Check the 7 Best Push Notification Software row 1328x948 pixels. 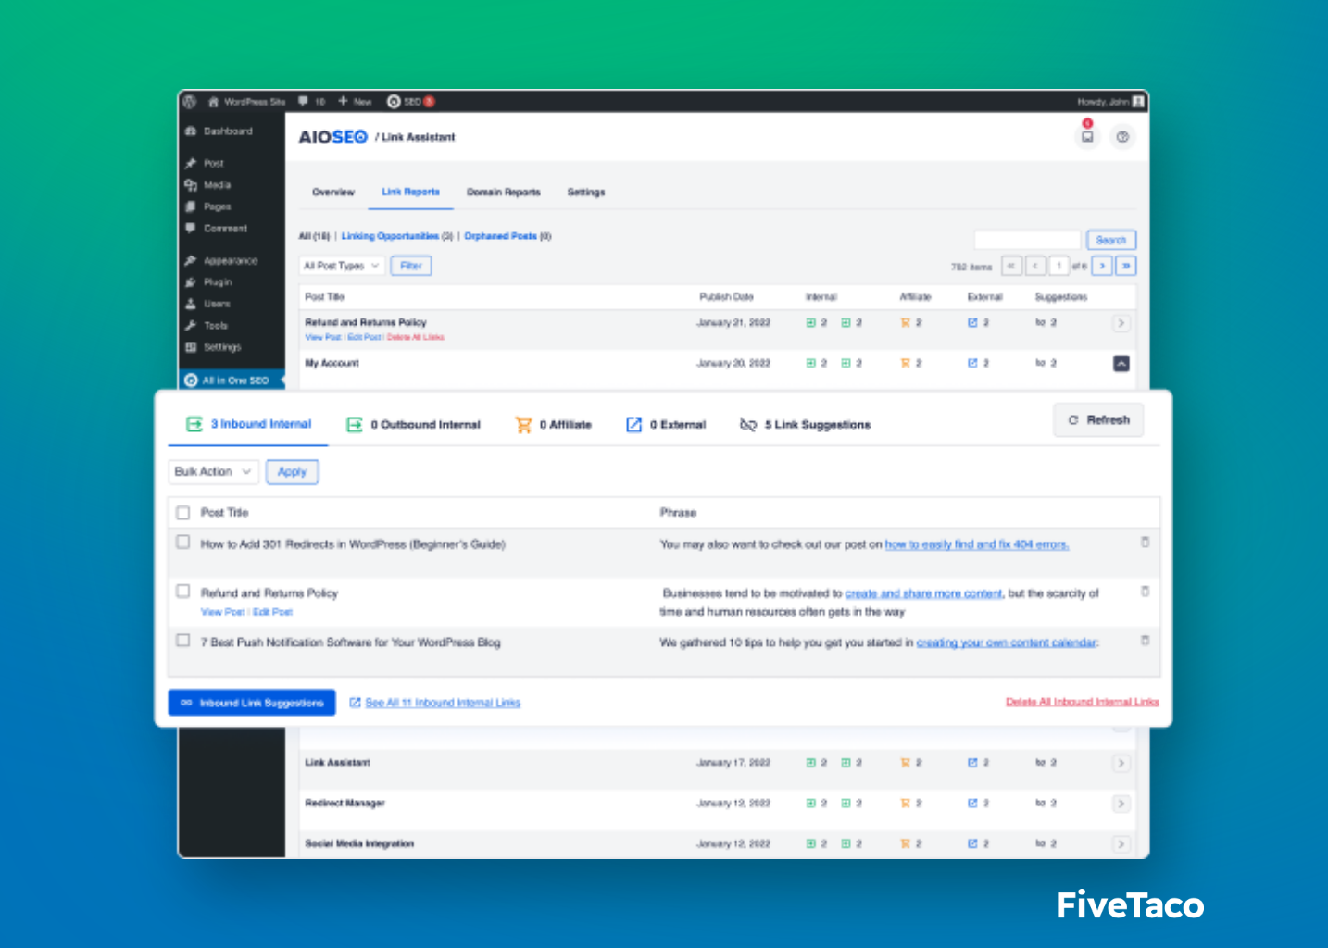click(x=183, y=641)
